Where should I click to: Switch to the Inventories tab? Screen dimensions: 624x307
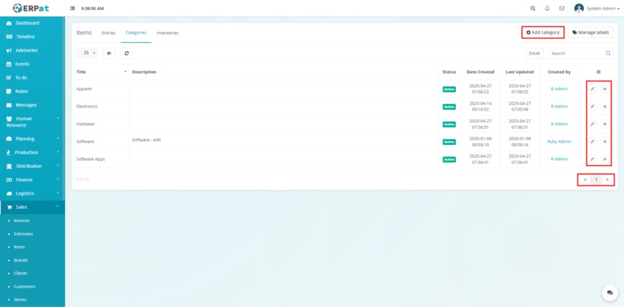tap(167, 33)
